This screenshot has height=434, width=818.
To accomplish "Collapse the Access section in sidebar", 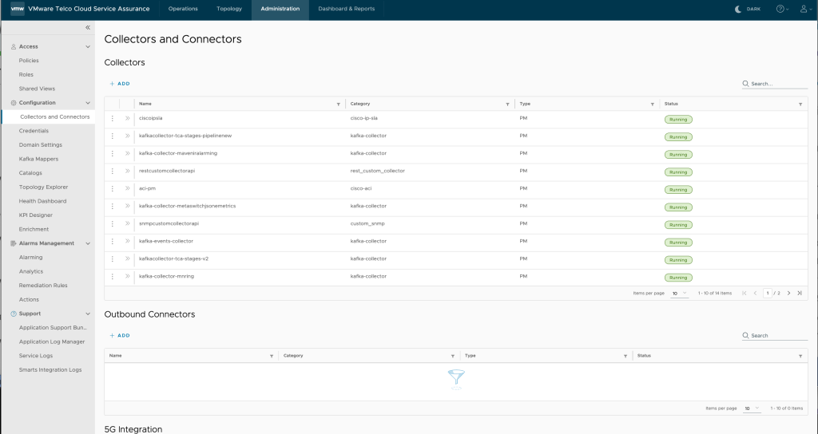I will pos(88,46).
